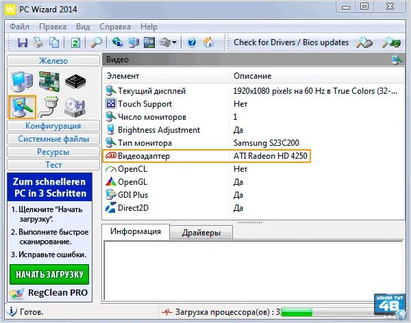Click the Copy toolbar icon
The width and height of the screenshot is (411, 323).
[x=54, y=42]
